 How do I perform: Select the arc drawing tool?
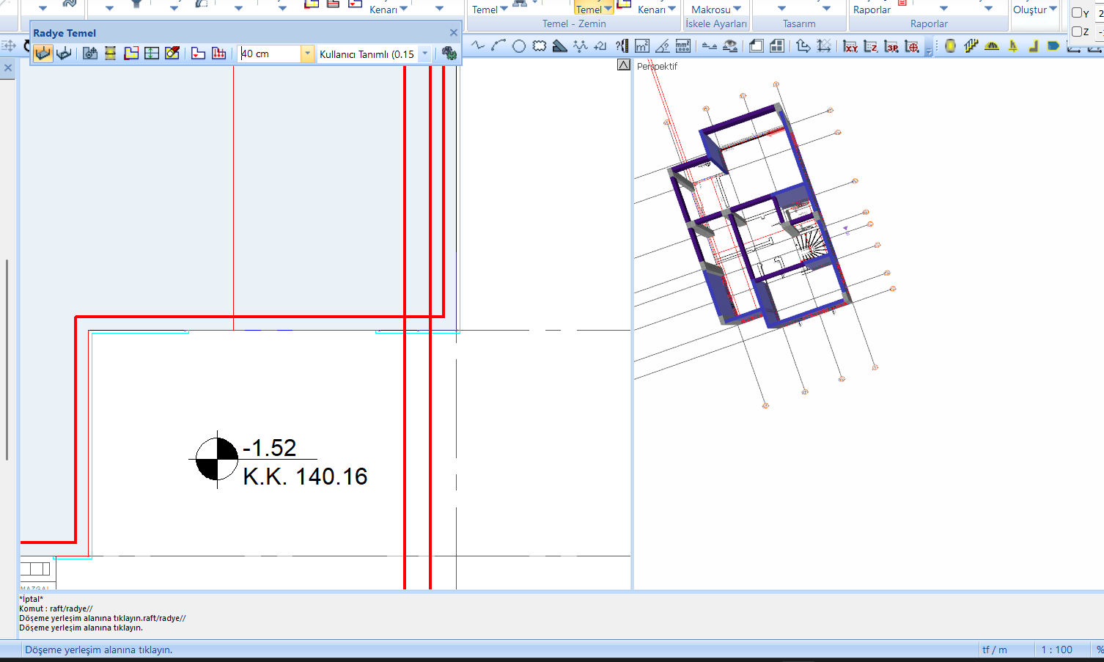[498, 46]
